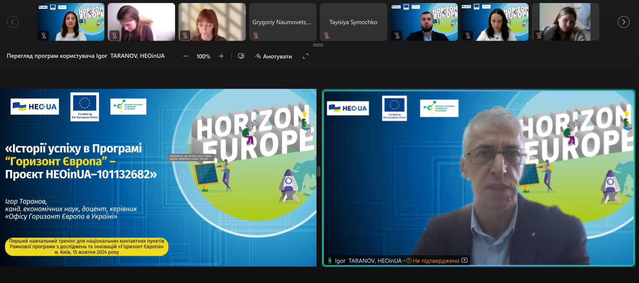Click the shared Horizon Europe presentation slide

(158, 178)
